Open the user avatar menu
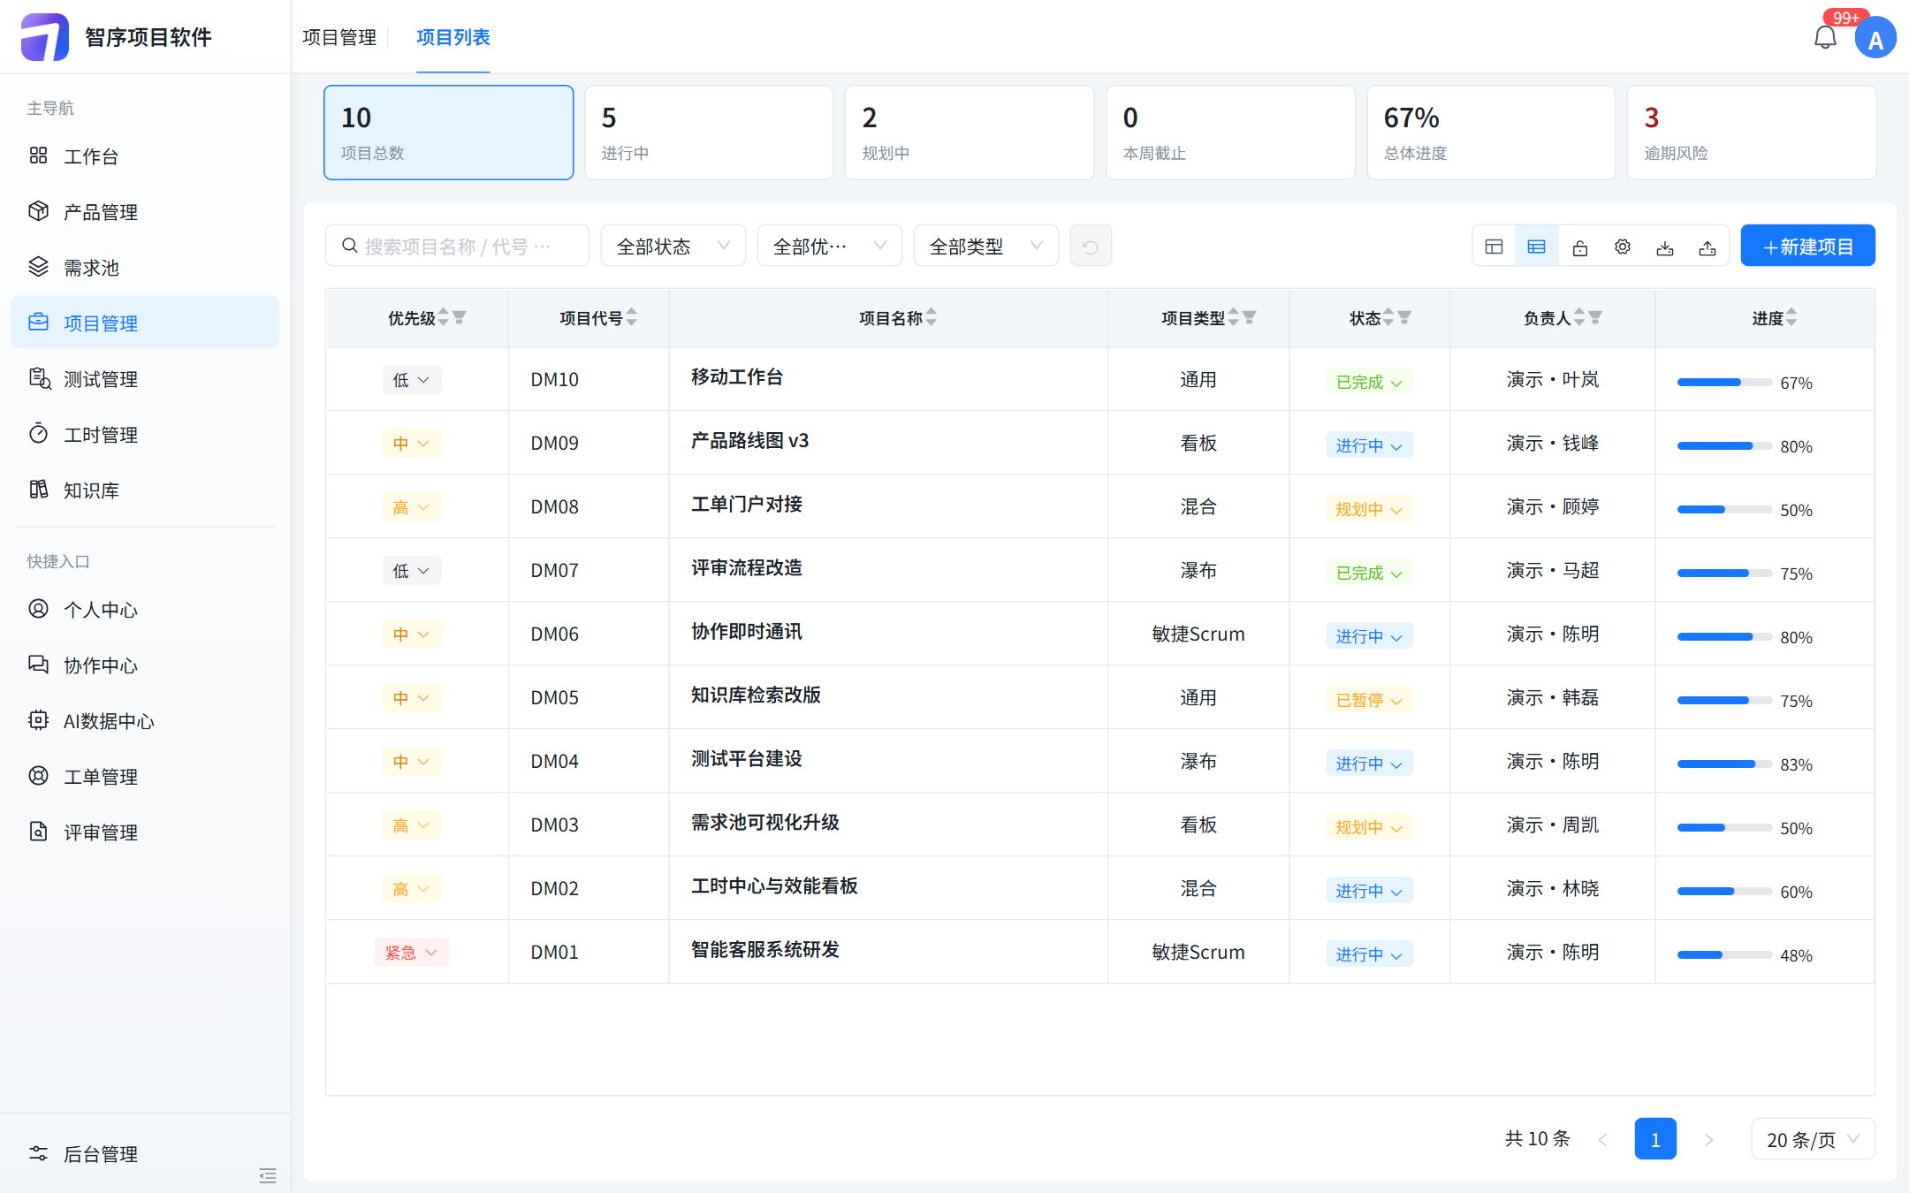The width and height of the screenshot is (1909, 1193). tap(1875, 38)
